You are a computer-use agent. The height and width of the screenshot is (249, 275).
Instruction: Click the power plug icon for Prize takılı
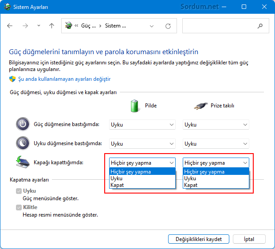[x=200, y=106]
